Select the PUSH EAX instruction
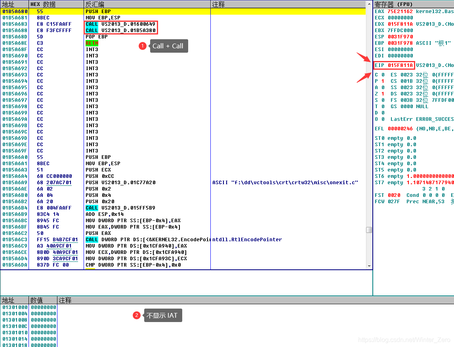The image size is (454, 347). (98, 233)
